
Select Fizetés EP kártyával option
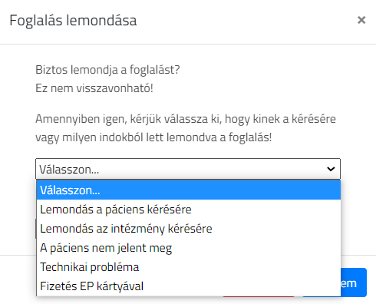[x=189, y=286]
